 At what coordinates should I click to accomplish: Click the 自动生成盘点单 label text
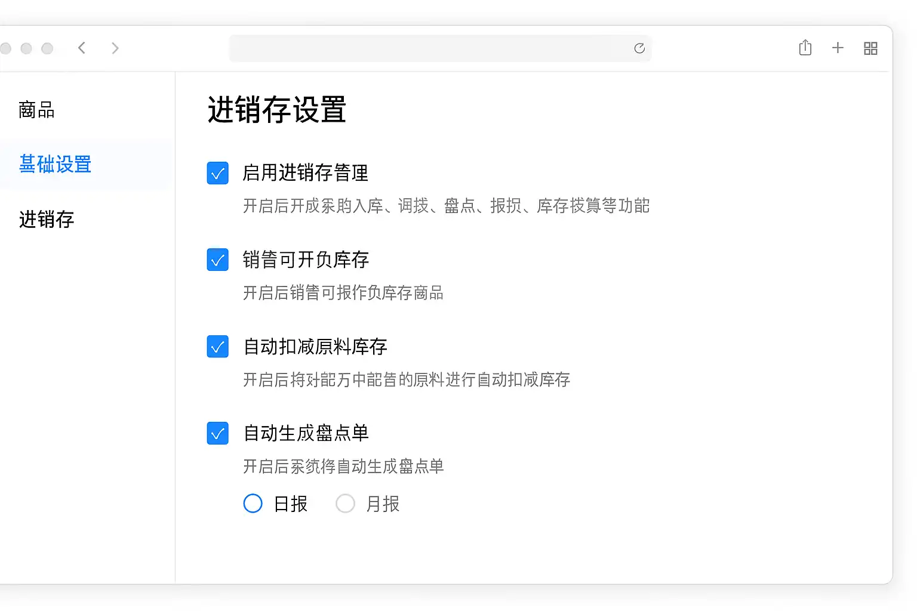point(306,433)
